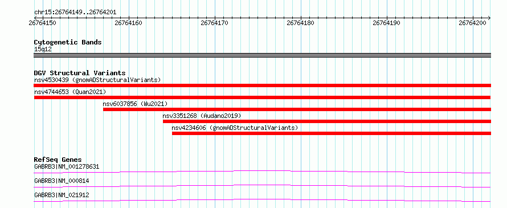Click ruler position label 26764170
507x208 pixels.
point(214,23)
